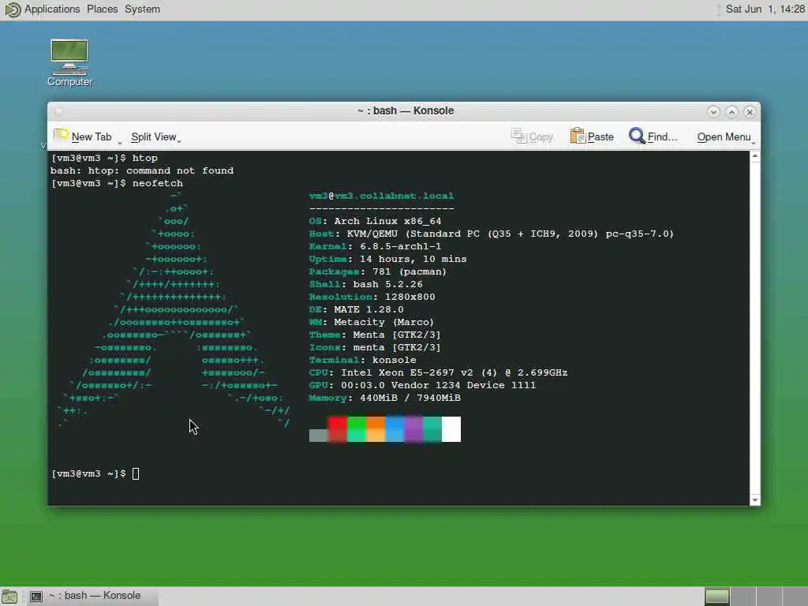Viewport: 808px width, 606px height.
Task: Click the 'OS: Arch Linux x86_64' line
Action: 375,221
